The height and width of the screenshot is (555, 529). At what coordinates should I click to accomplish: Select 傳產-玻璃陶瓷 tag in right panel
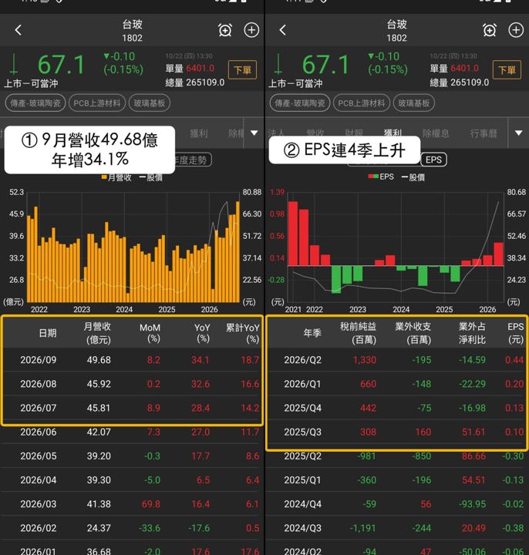[x=299, y=103]
